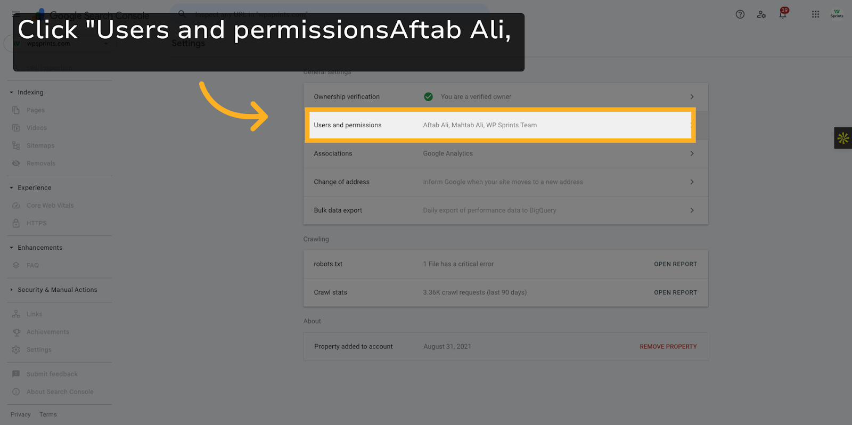The width and height of the screenshot is (852, 425).
Task: Click the yellow asterisk extension widget
Action: click(x=843, y=138)
